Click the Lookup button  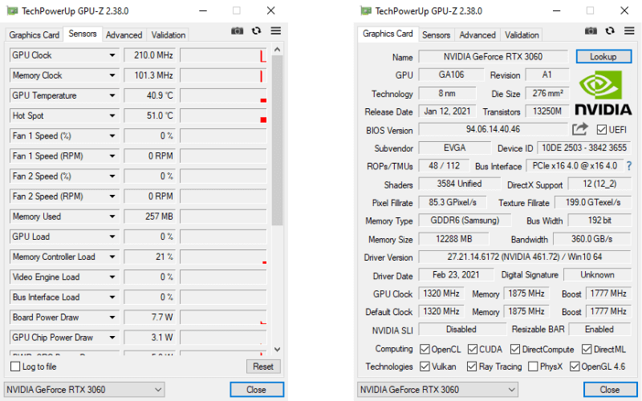point(603,56)
